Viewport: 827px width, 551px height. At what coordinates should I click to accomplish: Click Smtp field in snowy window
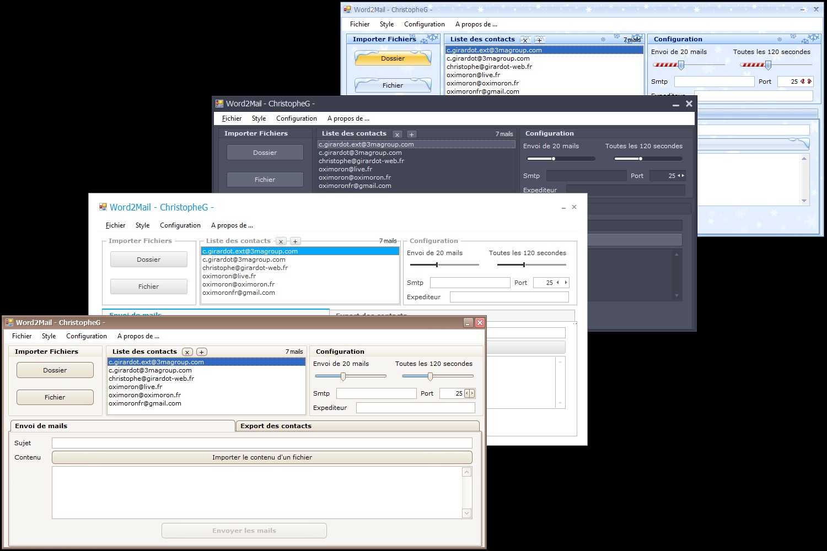click(715, 82)
